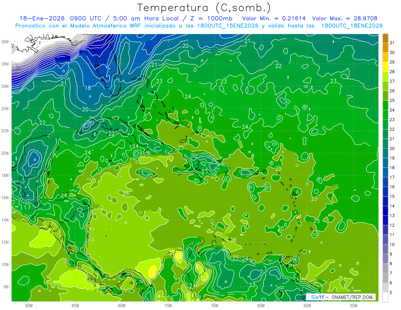401x310 pixels.
Task: Select the initialization time "1800UTC_15ENE2026"
Action: (x=228, y=26)
